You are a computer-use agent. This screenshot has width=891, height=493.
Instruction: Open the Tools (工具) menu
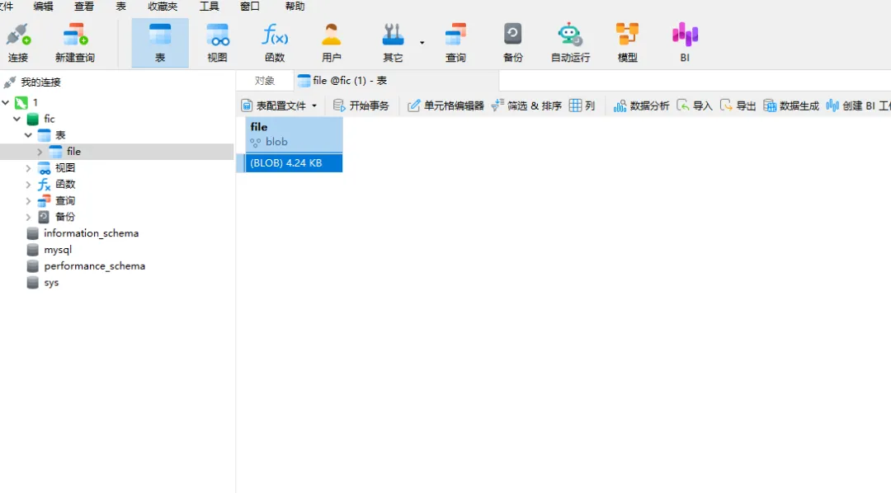(209, 7)
